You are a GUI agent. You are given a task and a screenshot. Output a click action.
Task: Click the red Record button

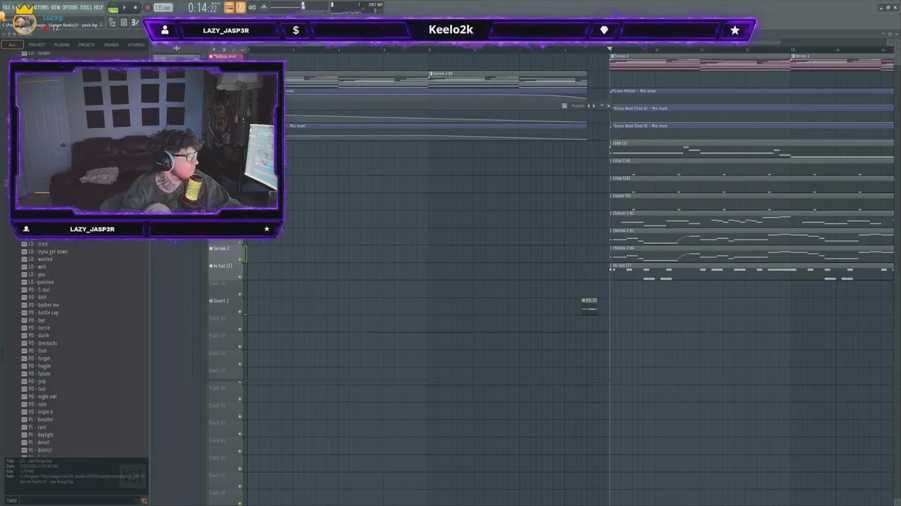[x=147, y=8]
